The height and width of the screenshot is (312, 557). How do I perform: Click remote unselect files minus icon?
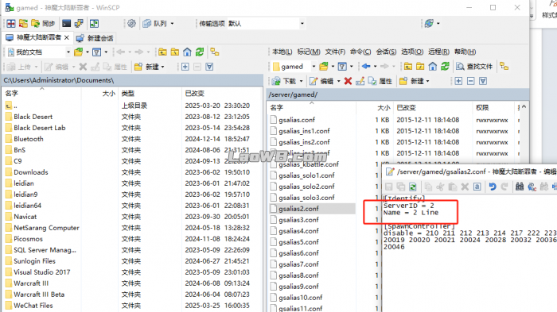coord(471,81)
